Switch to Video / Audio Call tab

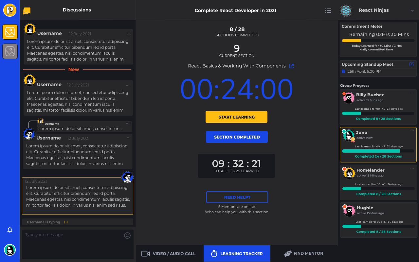(170, 253)
